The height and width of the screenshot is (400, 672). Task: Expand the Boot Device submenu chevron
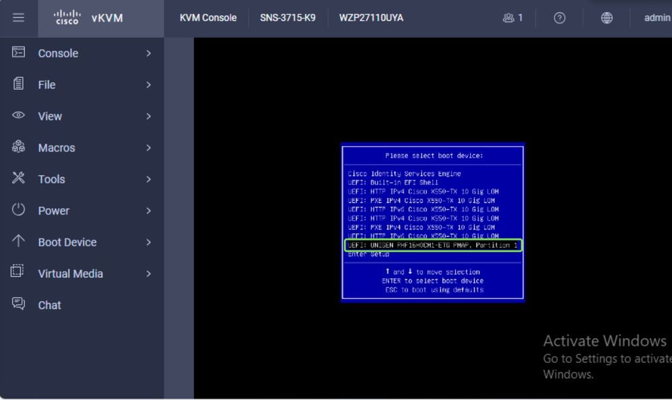[x=148, y=242]
